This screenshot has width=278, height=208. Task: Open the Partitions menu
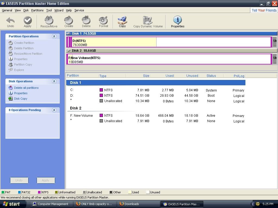click(x=37, y=10)
